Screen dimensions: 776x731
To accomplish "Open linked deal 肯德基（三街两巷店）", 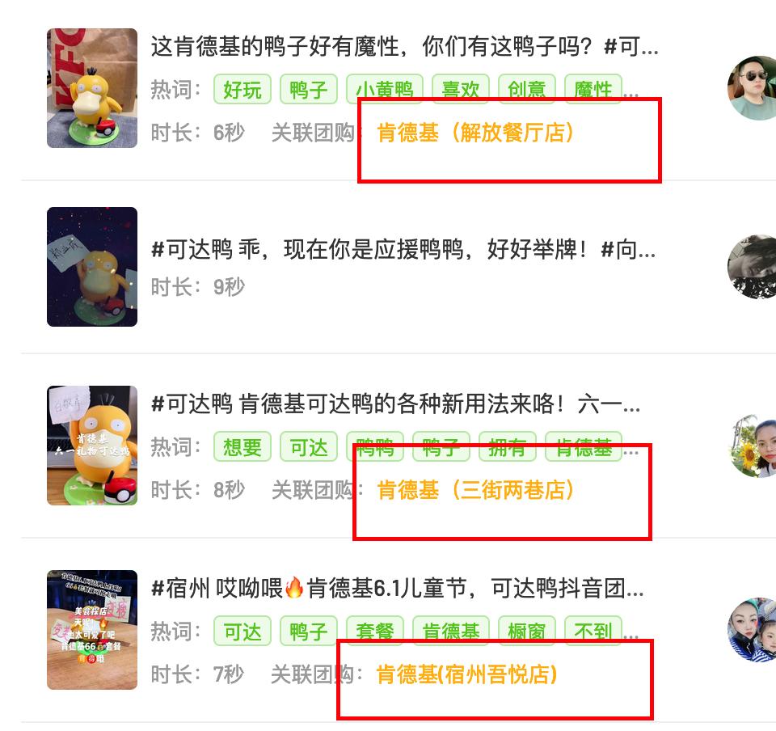I will click(x=475, y=490).
